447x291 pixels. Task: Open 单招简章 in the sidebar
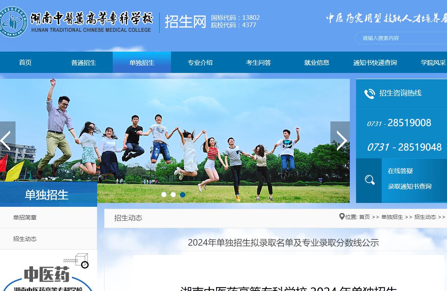click(x=49, y=217)
